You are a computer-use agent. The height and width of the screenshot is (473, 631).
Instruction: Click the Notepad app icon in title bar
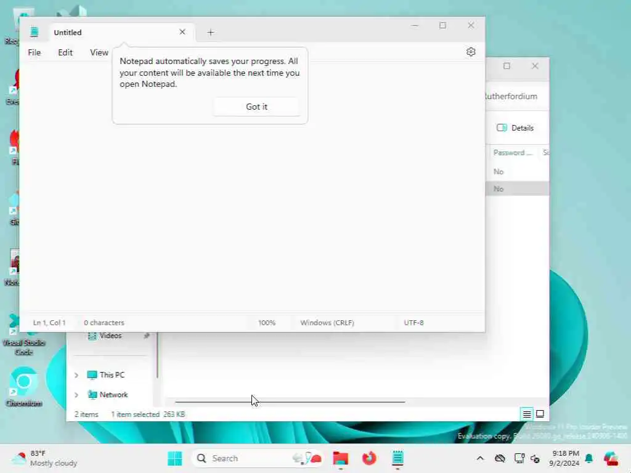point(35,32)
